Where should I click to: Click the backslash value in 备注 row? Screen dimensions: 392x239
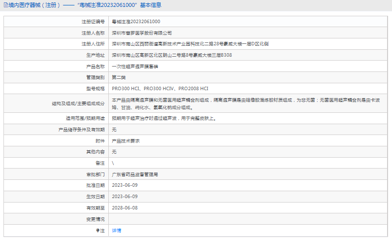coord(113,163)
